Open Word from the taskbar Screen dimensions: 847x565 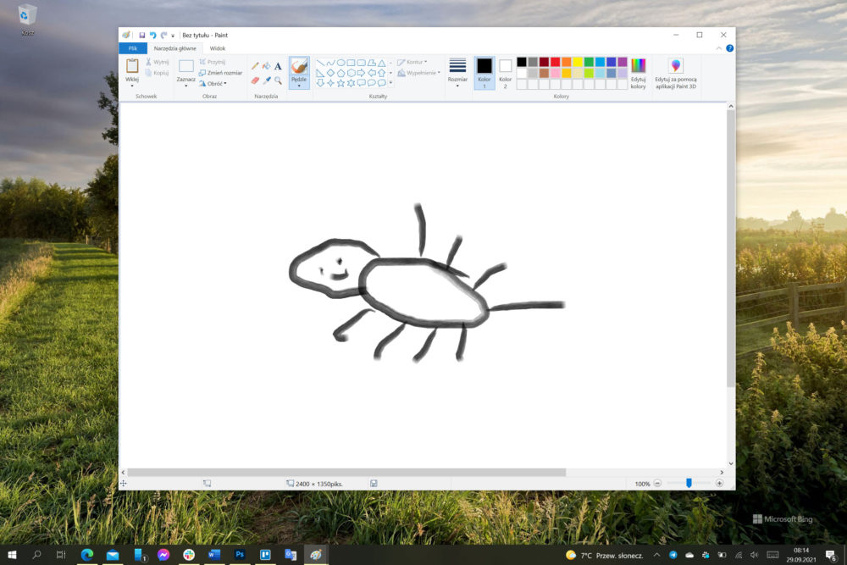point(214,555)
